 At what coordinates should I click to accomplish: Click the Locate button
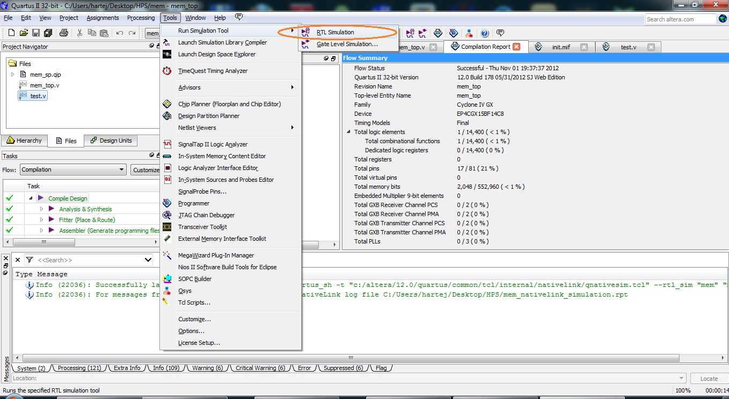709,379
